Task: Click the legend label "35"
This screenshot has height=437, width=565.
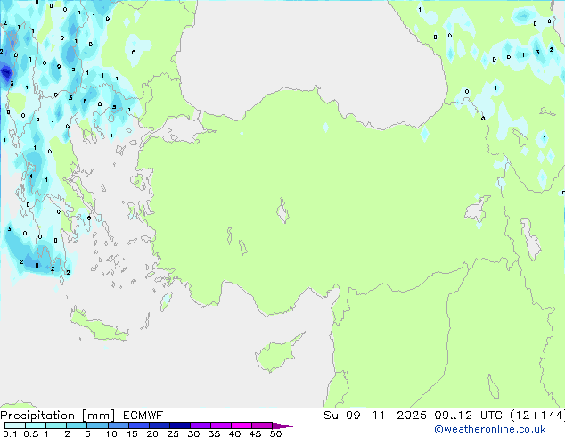Action: coord(214,433)
